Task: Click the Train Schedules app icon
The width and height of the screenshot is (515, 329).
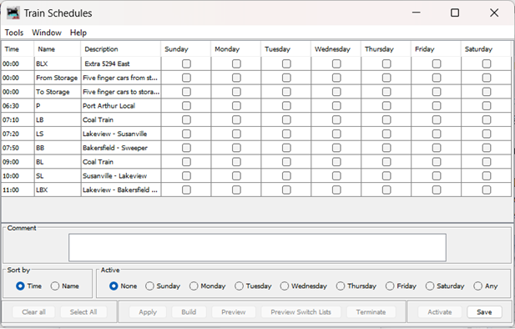Action: [13, 13]
